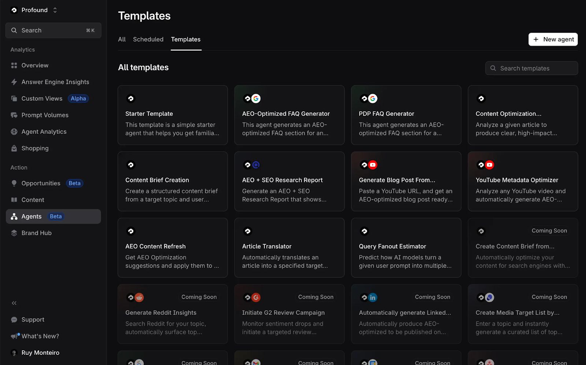586x365 pixels.
Task: Click the Profound logo icon at top left
Action: 14,10
